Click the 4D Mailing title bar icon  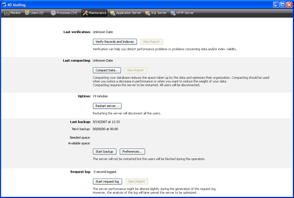pos(4,5)
